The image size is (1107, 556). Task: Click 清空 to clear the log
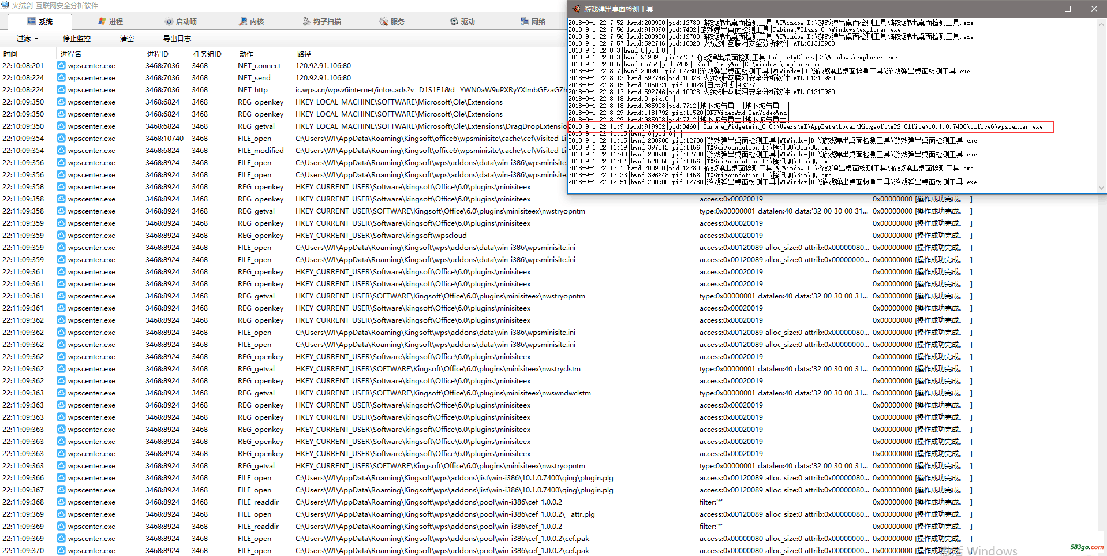[x=127, y=39]
